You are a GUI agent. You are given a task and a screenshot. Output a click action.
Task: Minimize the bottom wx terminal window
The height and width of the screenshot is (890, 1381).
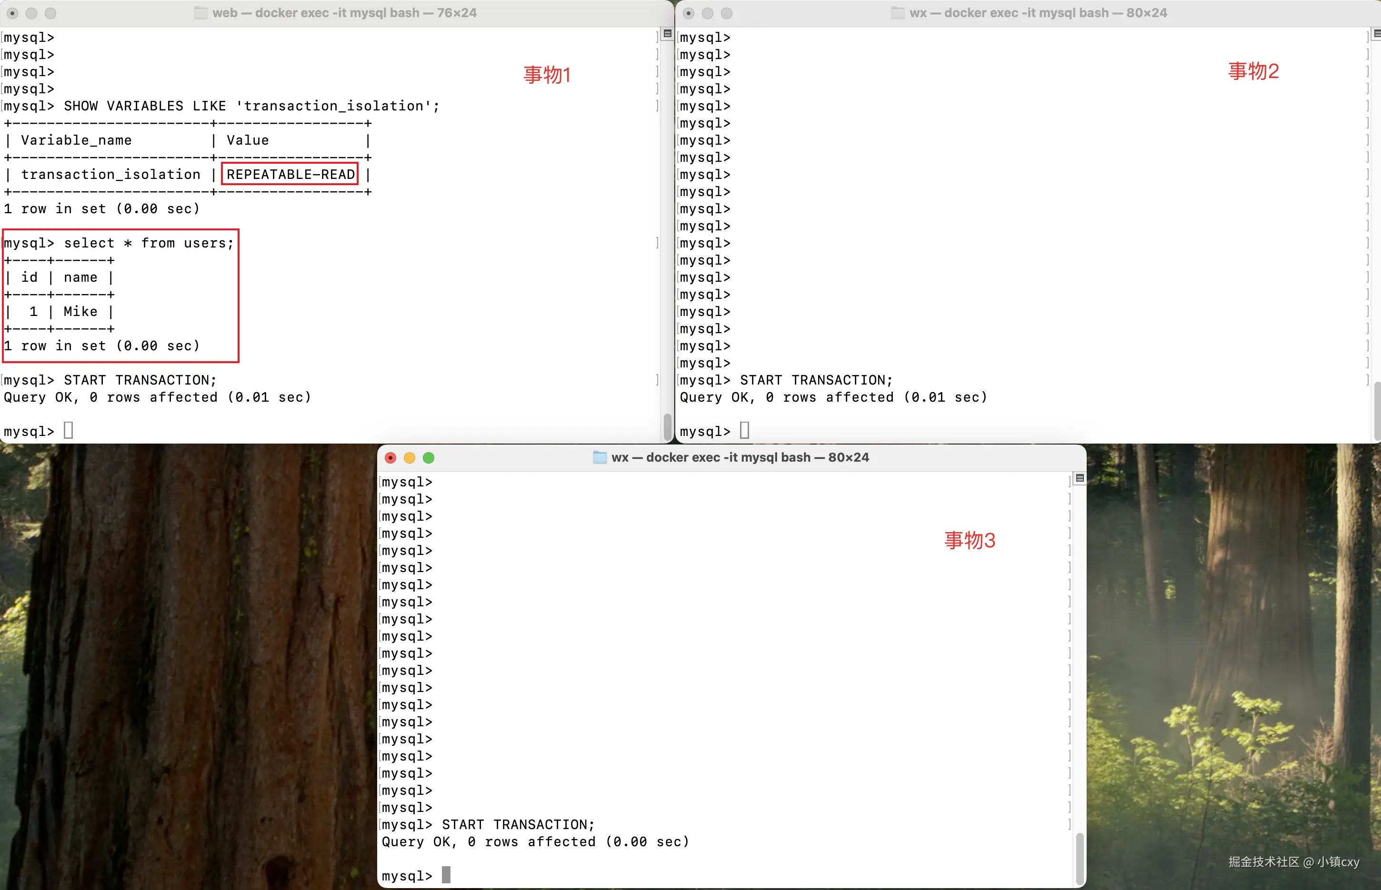coord(409,458)
